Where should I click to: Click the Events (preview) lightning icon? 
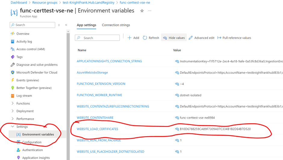click(13, 80)
